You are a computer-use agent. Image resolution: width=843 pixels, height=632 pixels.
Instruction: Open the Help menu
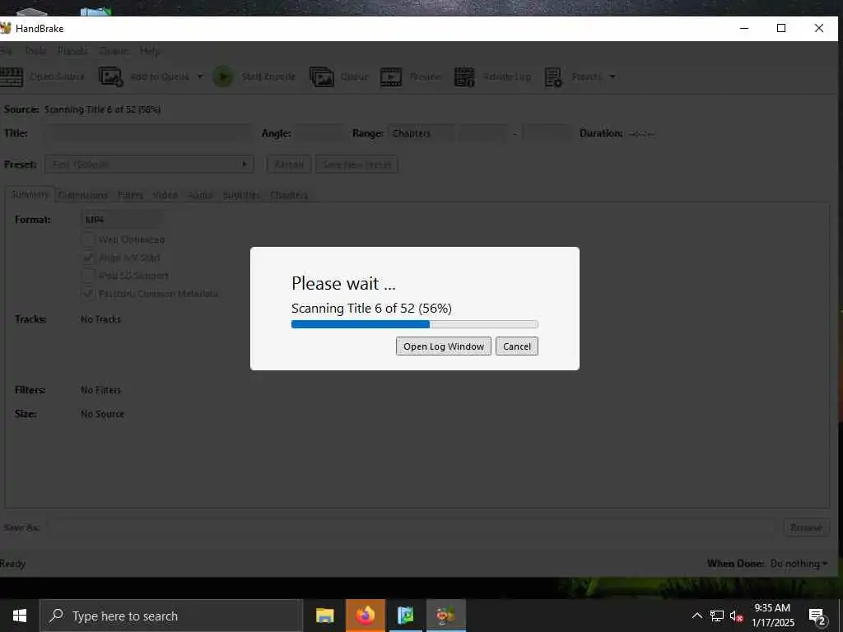(150, 51)
